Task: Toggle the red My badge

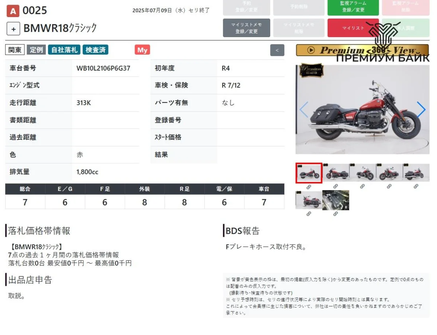Action: (142, 50)
